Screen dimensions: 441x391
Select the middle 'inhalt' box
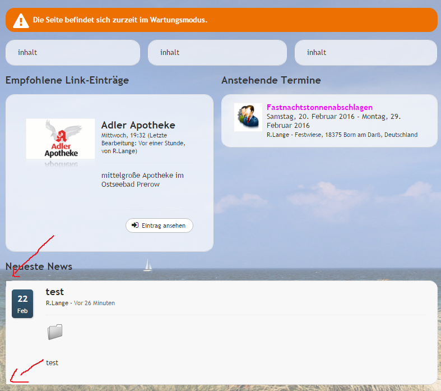(217, 53)
